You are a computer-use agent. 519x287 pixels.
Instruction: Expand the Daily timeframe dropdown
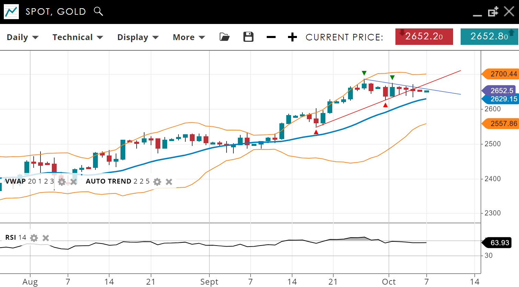click(23, 37)
